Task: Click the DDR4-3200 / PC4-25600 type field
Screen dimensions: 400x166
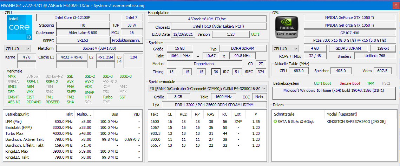Action: pyautogui.click(x=214, y=104)
